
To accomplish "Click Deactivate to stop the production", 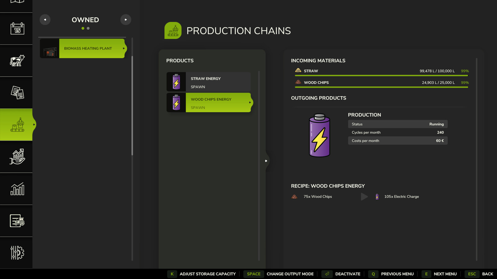I will 341,274.
